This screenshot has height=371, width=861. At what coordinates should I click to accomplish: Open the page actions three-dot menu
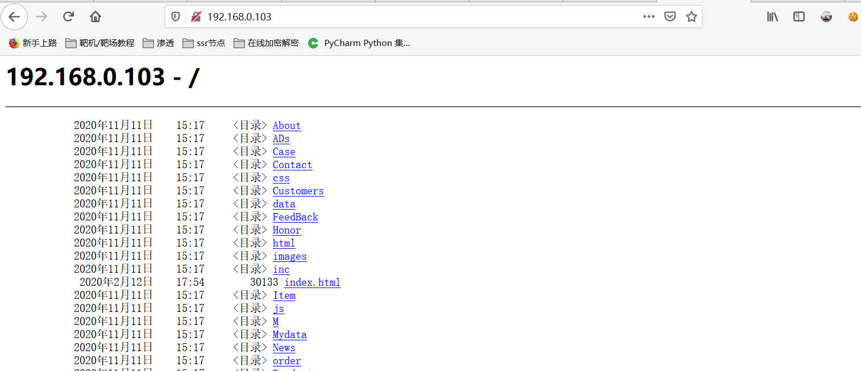pos(649,16)
